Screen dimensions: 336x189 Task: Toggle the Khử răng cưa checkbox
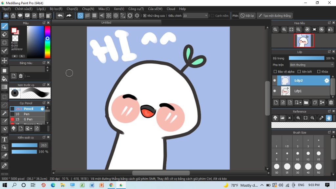[x=145, y=16]
